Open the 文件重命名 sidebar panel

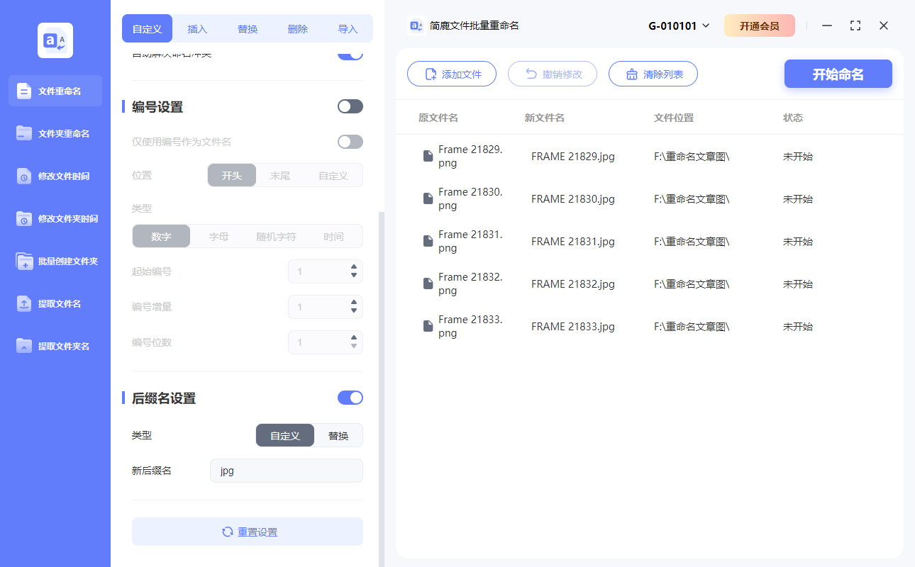pyautogui.click(x=55, y=91)
